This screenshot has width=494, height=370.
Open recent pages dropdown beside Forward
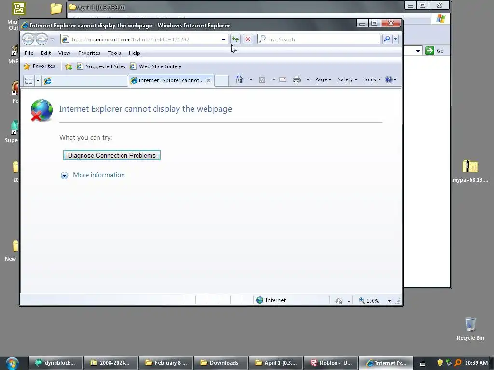52,40
